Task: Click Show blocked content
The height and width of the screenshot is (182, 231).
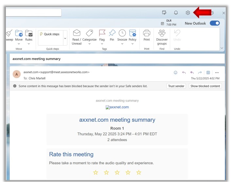Action: click(x=205, y=86)
